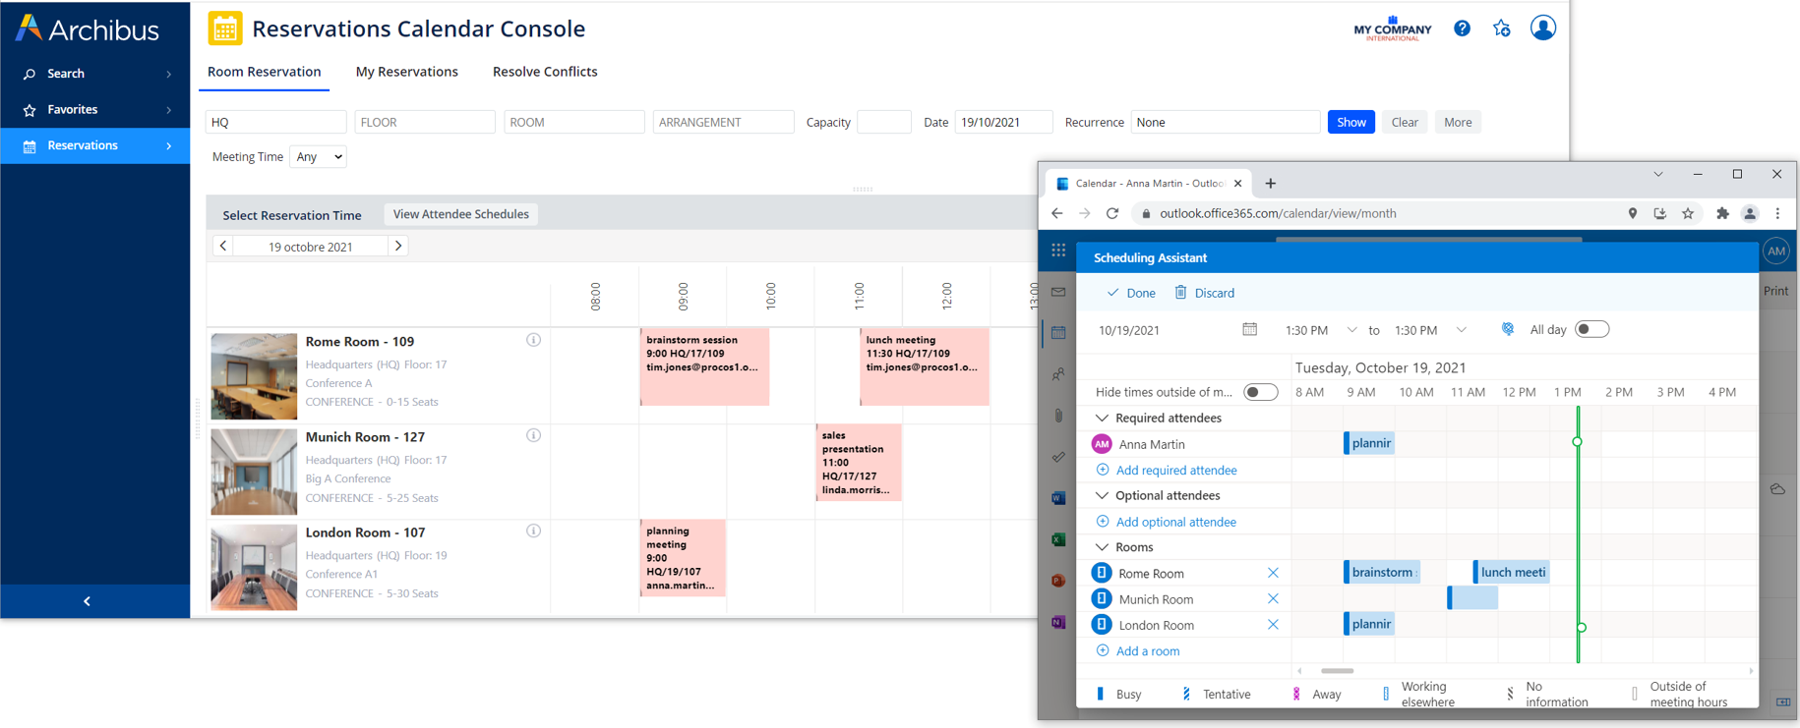The height and width of the screenshot is (728, 1800).
Task: Remove Munich Room from the rooms list
Action: (1273, 598)
